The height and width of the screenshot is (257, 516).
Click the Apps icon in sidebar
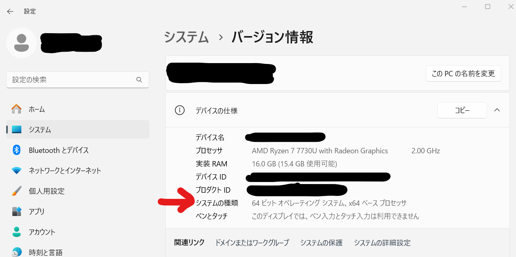click(16, 212)
